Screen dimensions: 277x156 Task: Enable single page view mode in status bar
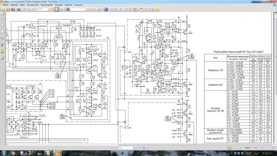(x=229, y=148)
